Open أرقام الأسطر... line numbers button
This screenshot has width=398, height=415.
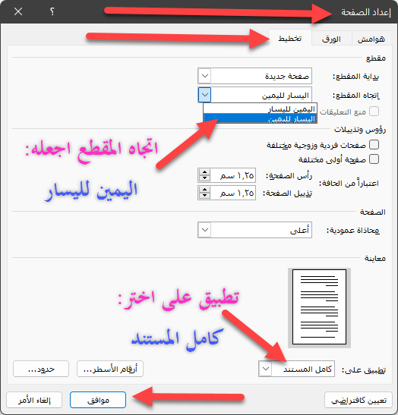coord(110,369)
